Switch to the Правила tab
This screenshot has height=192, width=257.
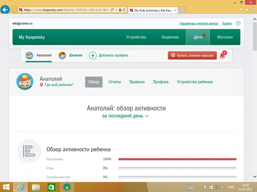(137, 82)
